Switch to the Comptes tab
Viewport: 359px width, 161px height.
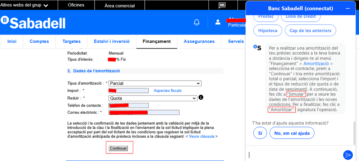(39, 41)
